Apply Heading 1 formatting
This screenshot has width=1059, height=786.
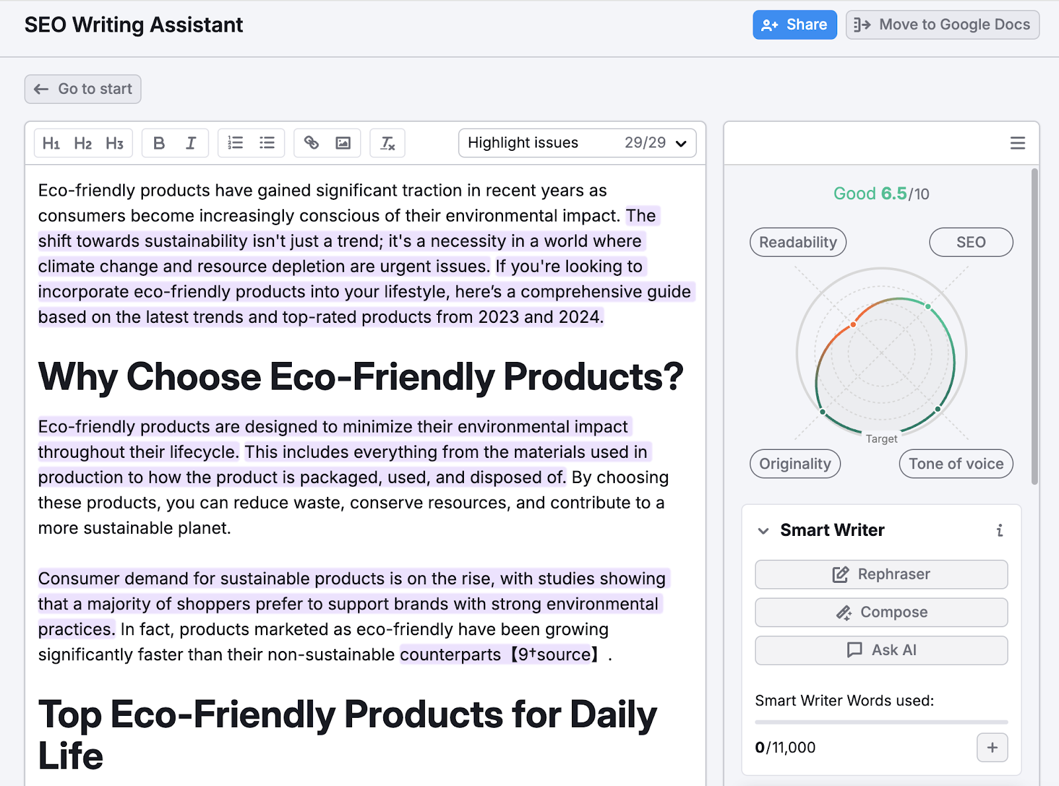(x=51, y=143)
